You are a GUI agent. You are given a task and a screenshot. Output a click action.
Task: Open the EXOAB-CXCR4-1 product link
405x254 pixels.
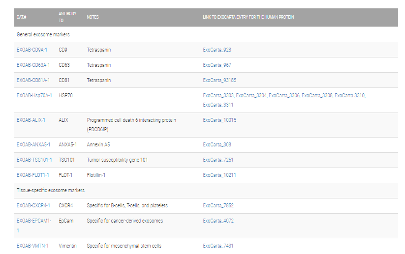(x=33, y=205)
